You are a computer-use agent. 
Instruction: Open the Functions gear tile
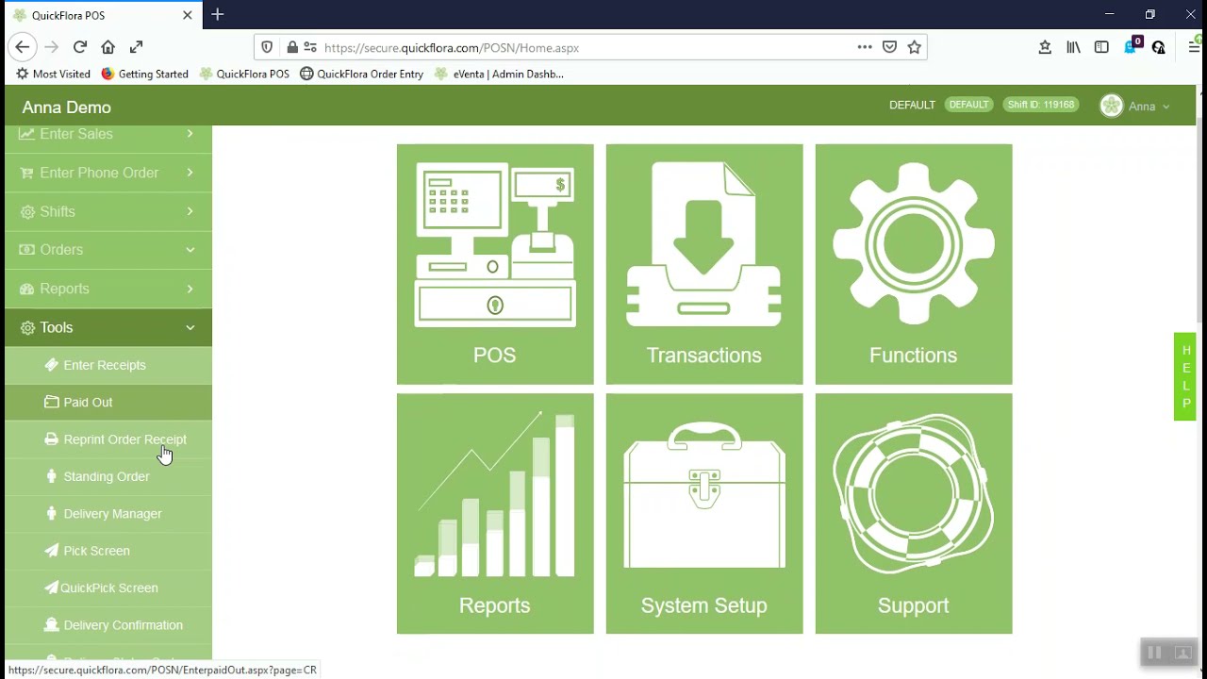(914, 264)
